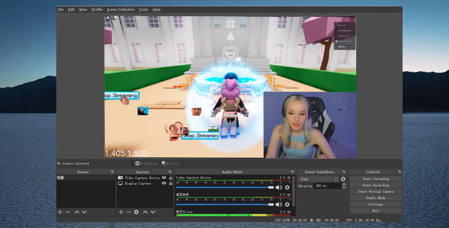Remove the selected source with the Sources minus icon

coord(129,212)
